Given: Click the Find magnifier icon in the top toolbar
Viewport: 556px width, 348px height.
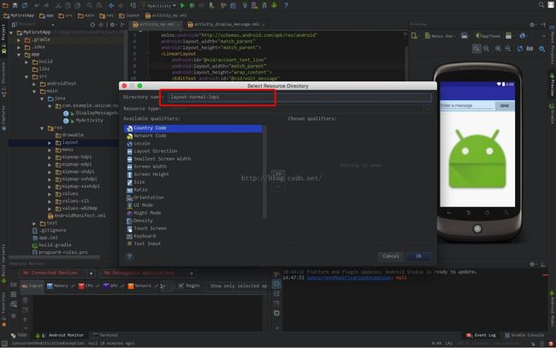Looking at the screenshot, I should (x=89, y=5).
